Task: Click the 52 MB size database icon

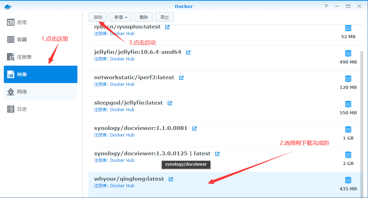Action: pyautogui.click(x=348, y=28)
